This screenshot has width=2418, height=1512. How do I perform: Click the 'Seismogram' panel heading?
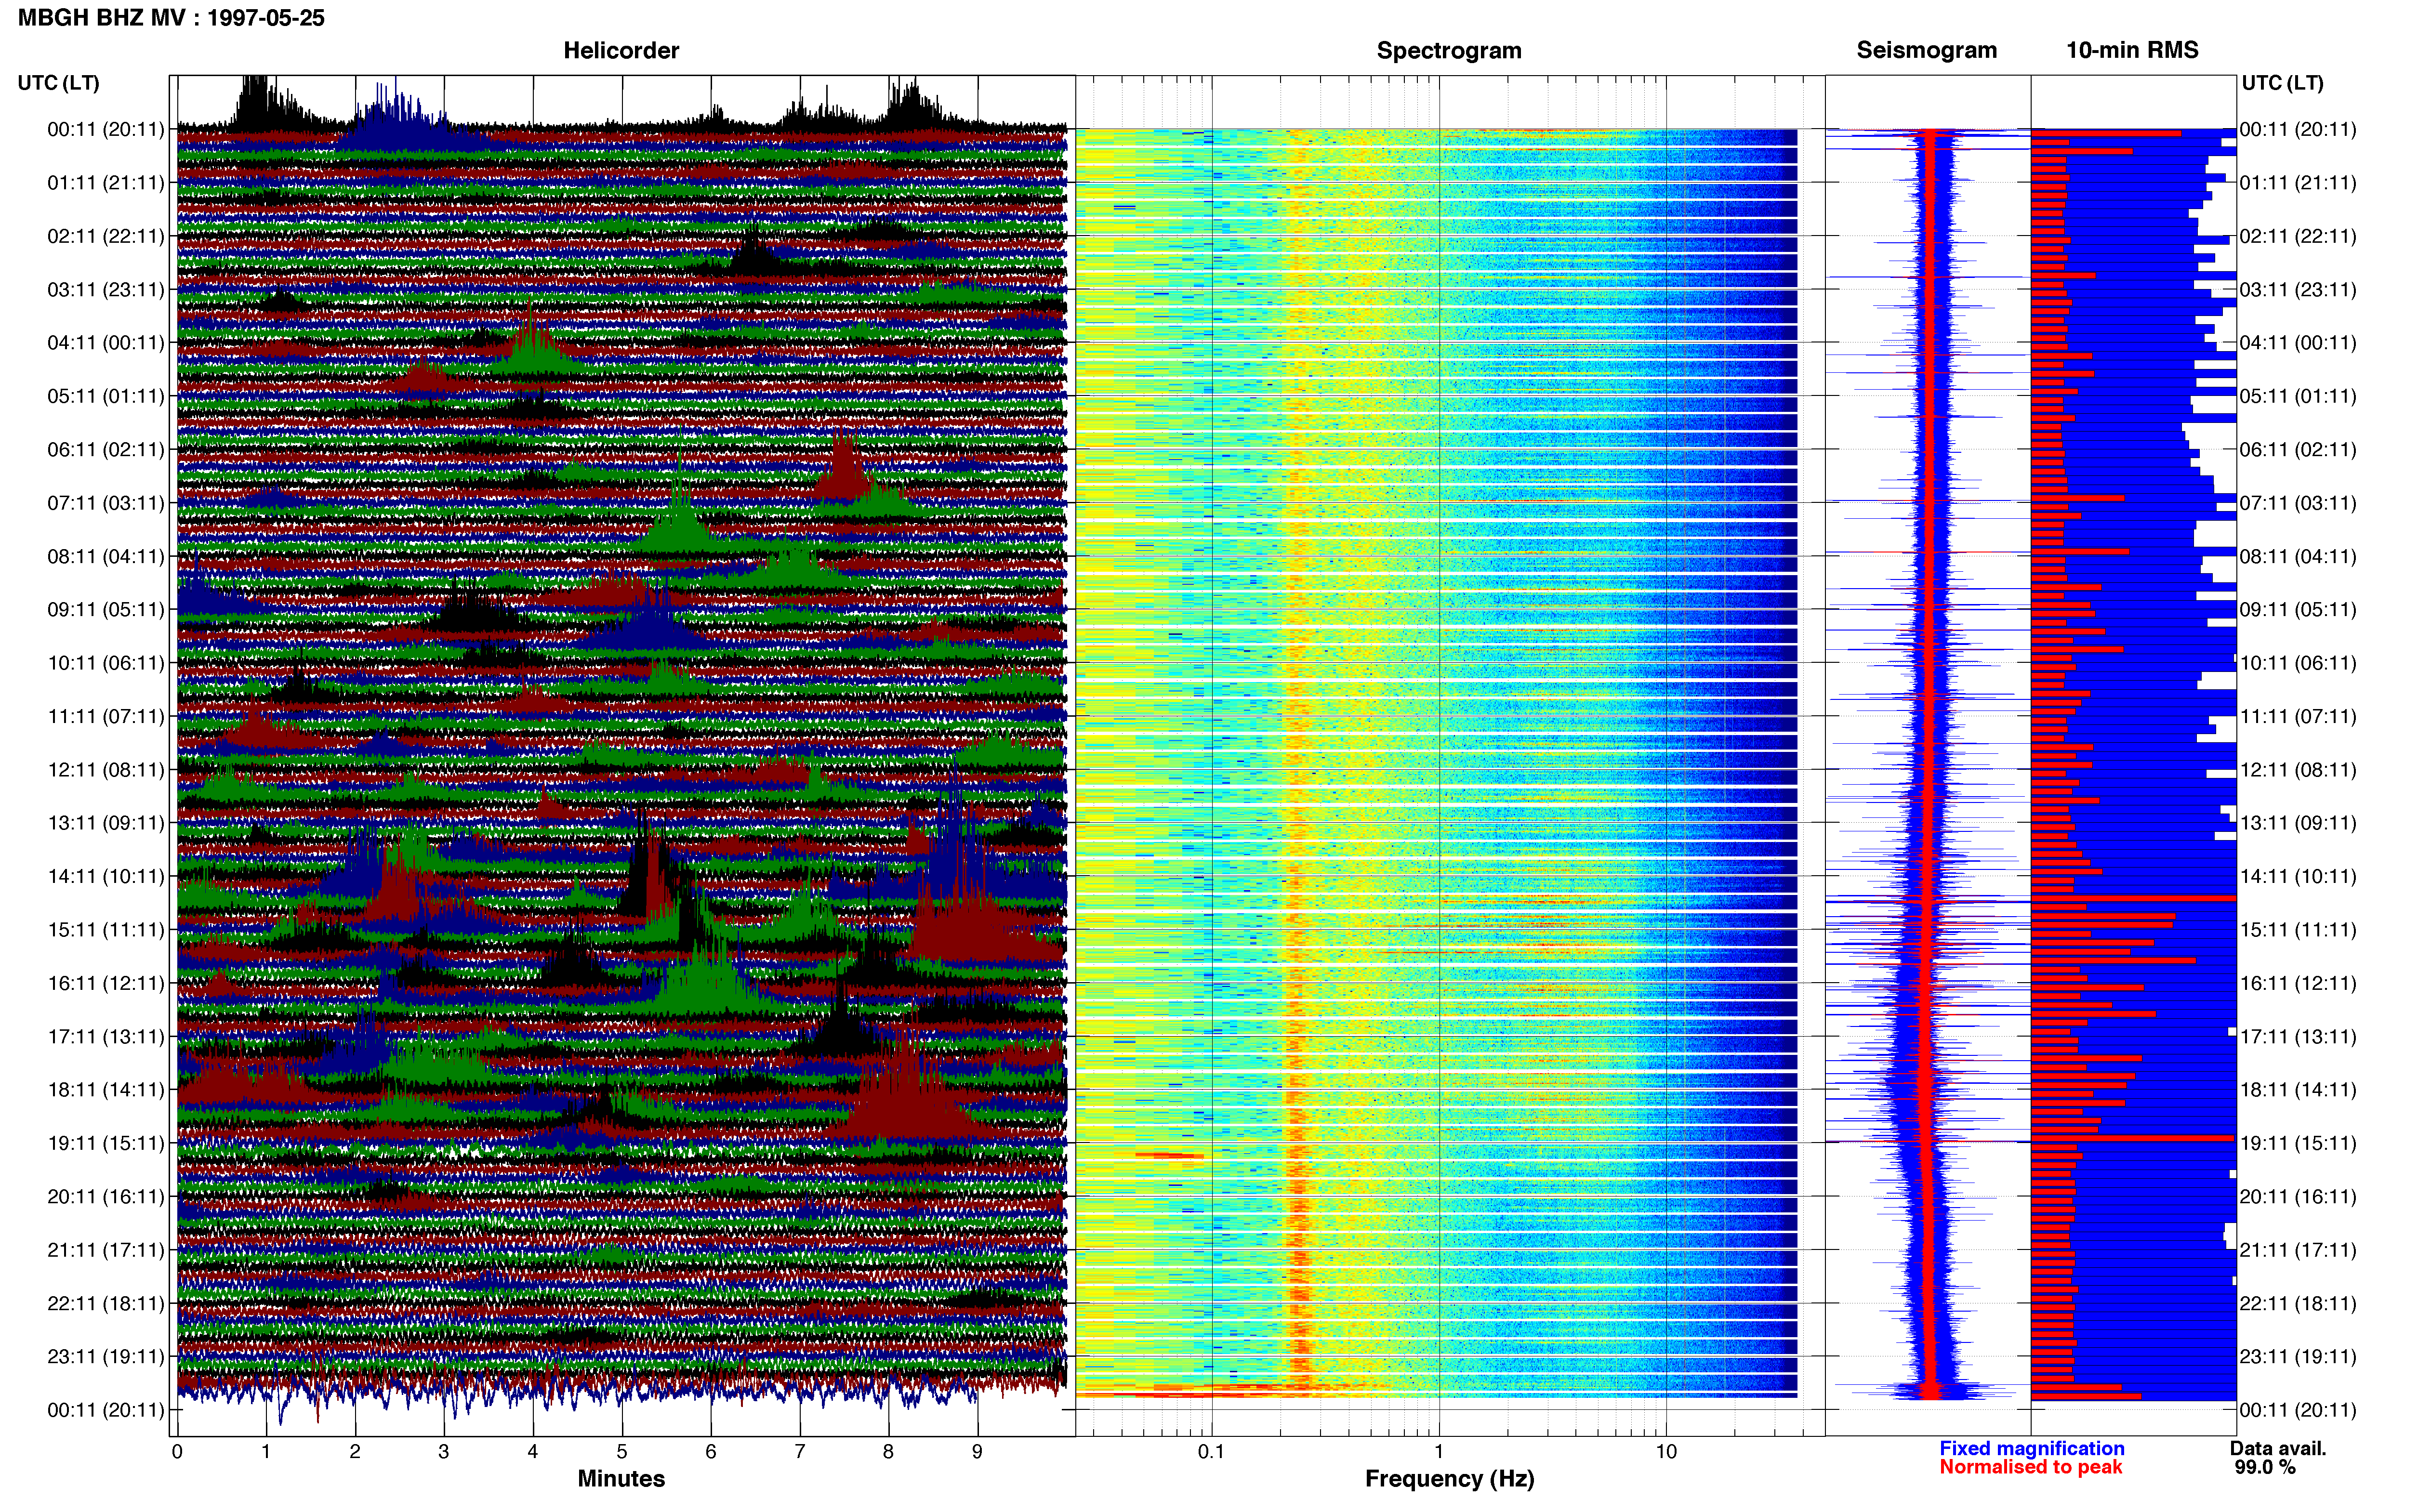click(x=1926, y=51)
